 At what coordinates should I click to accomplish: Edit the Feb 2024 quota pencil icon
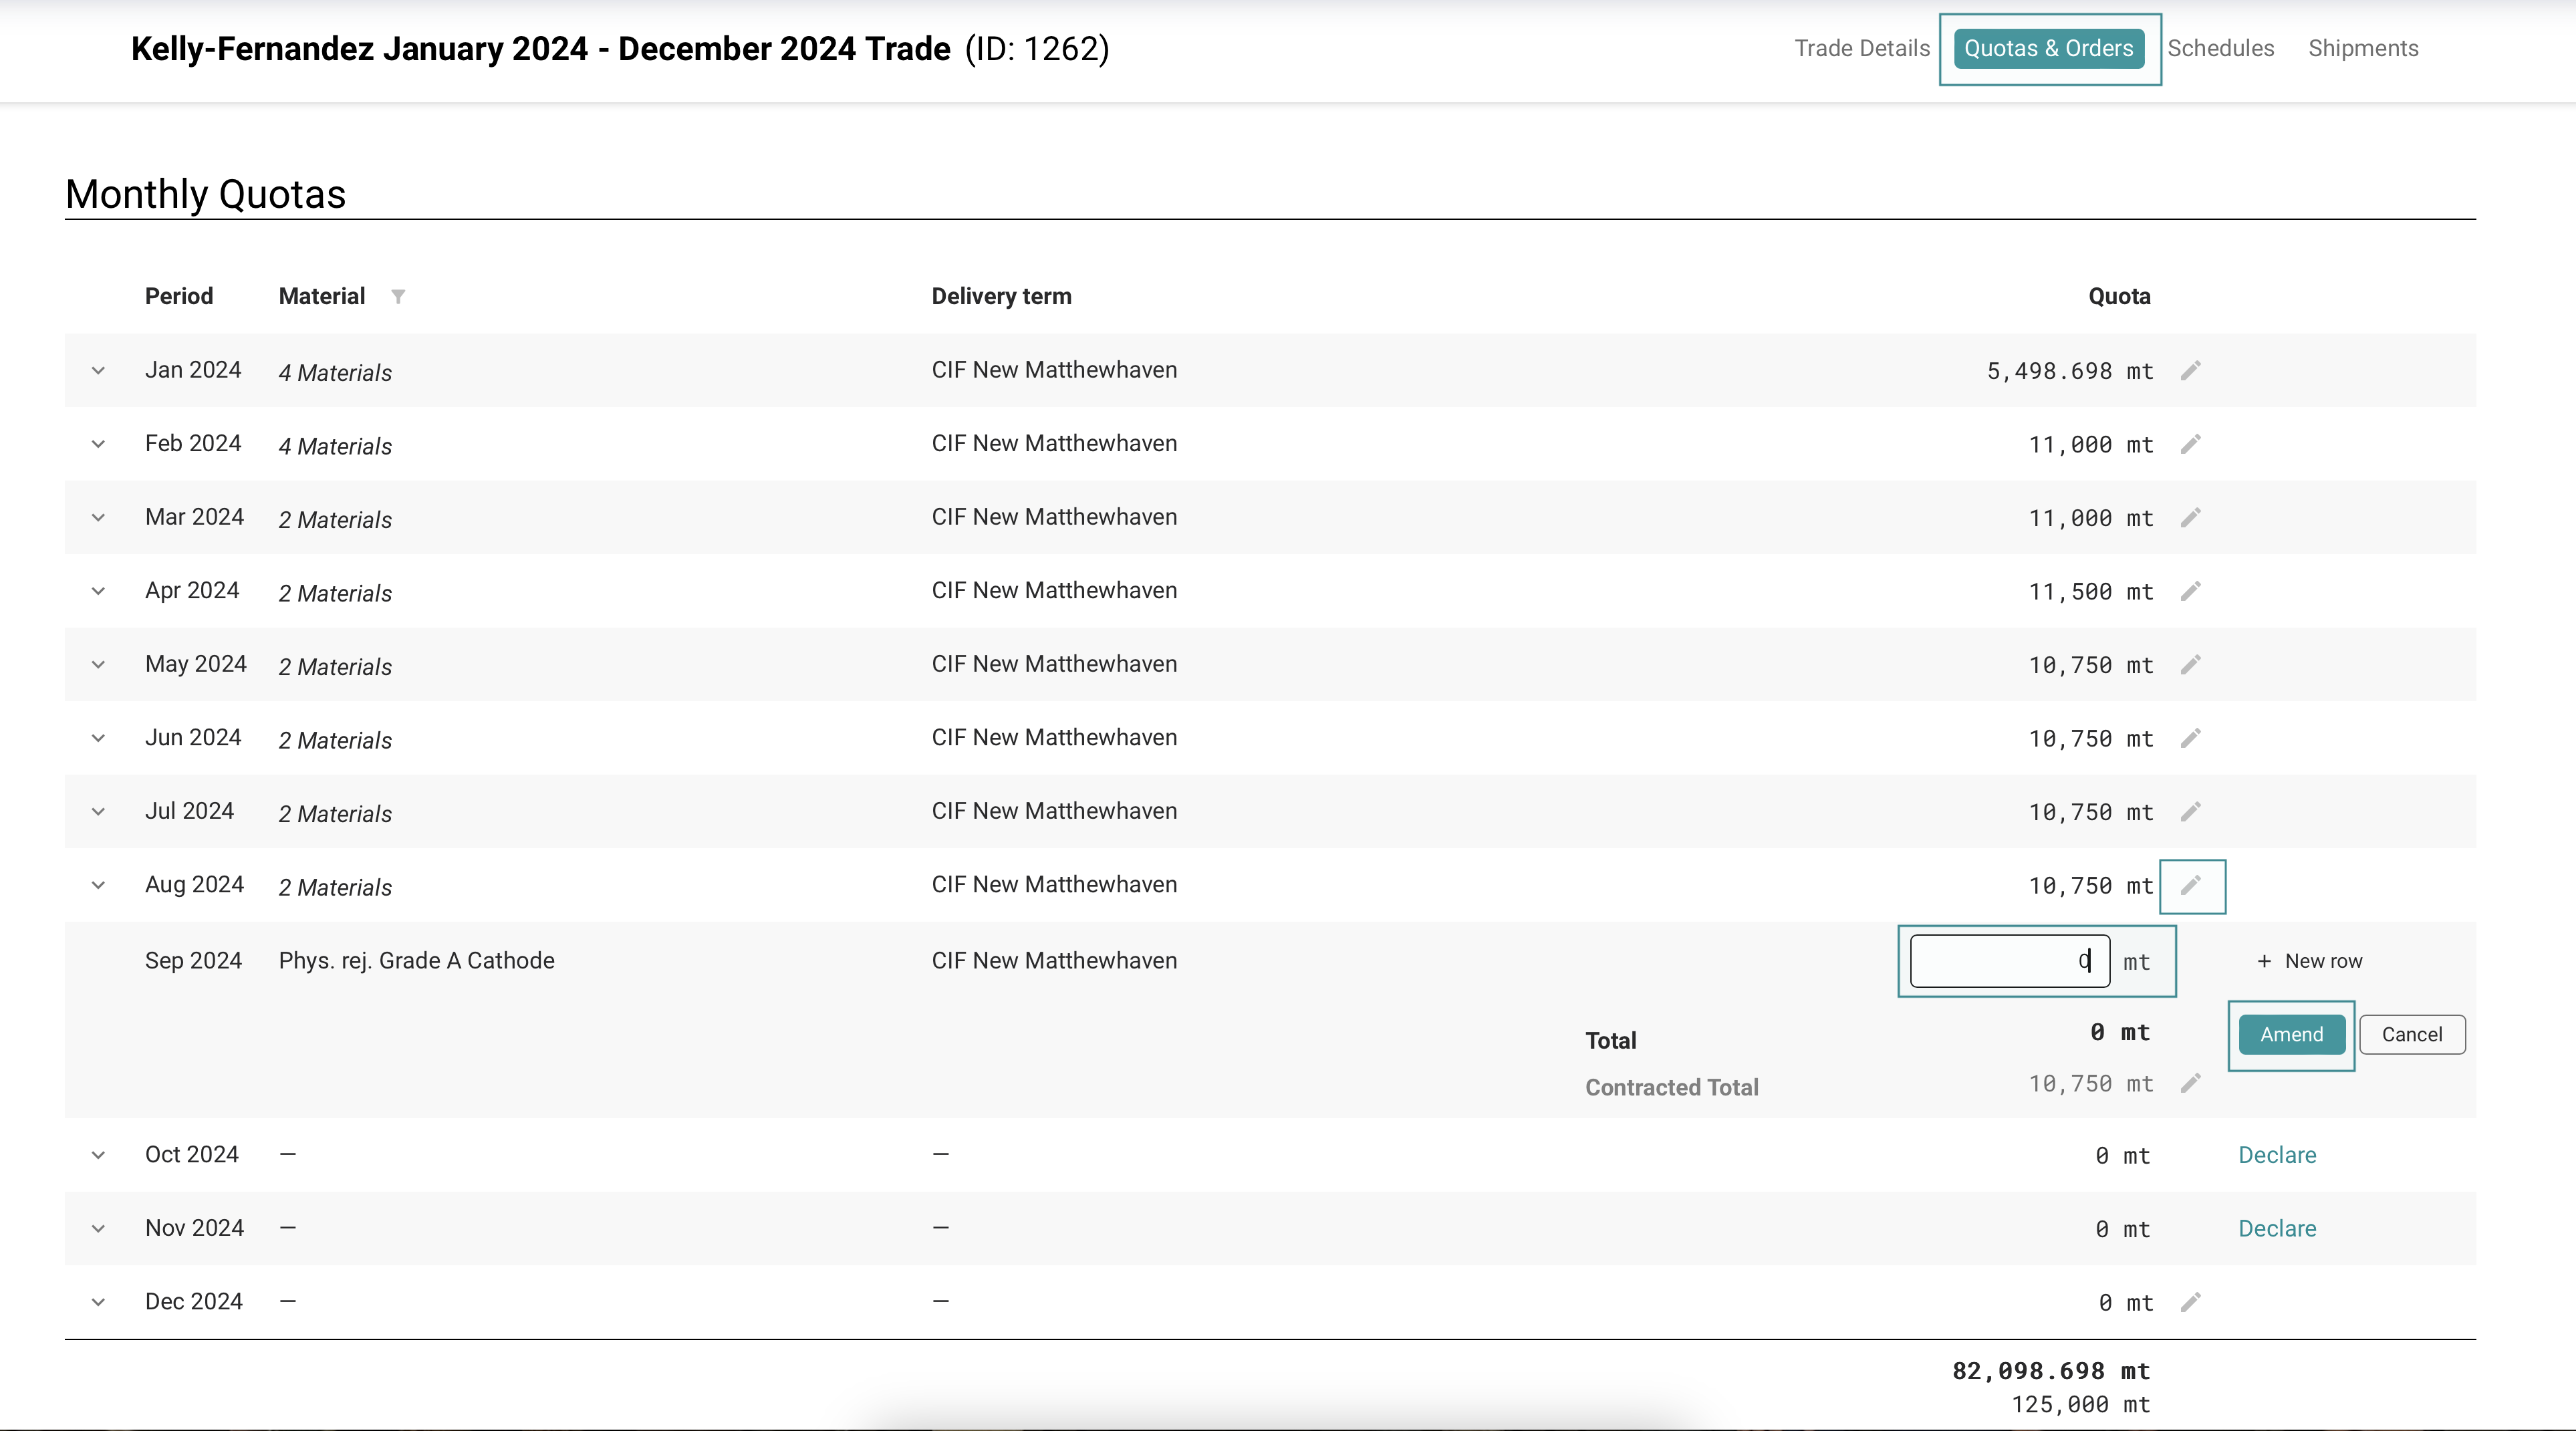pyautogui.click(x=2190, y=444)
